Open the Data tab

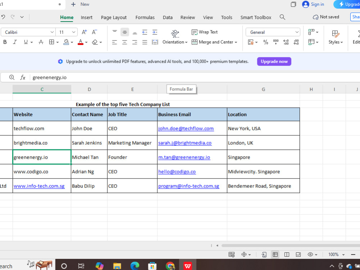pos(168,17)
